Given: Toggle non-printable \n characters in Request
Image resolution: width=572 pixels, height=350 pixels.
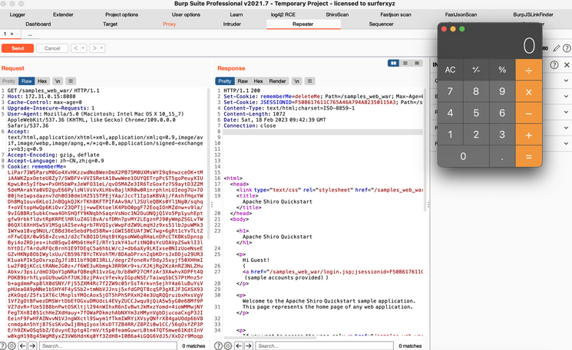Looking at the screenshot, I should pyautogui.click(x=58, y=81).
